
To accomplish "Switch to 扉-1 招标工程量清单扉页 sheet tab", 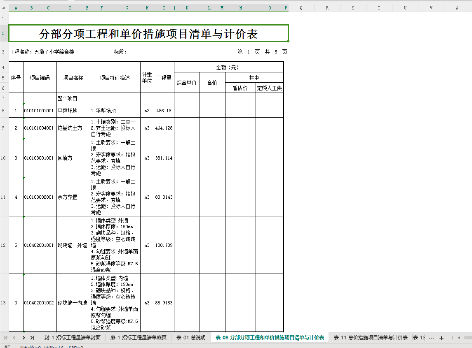I will click(x=138, y=338).
